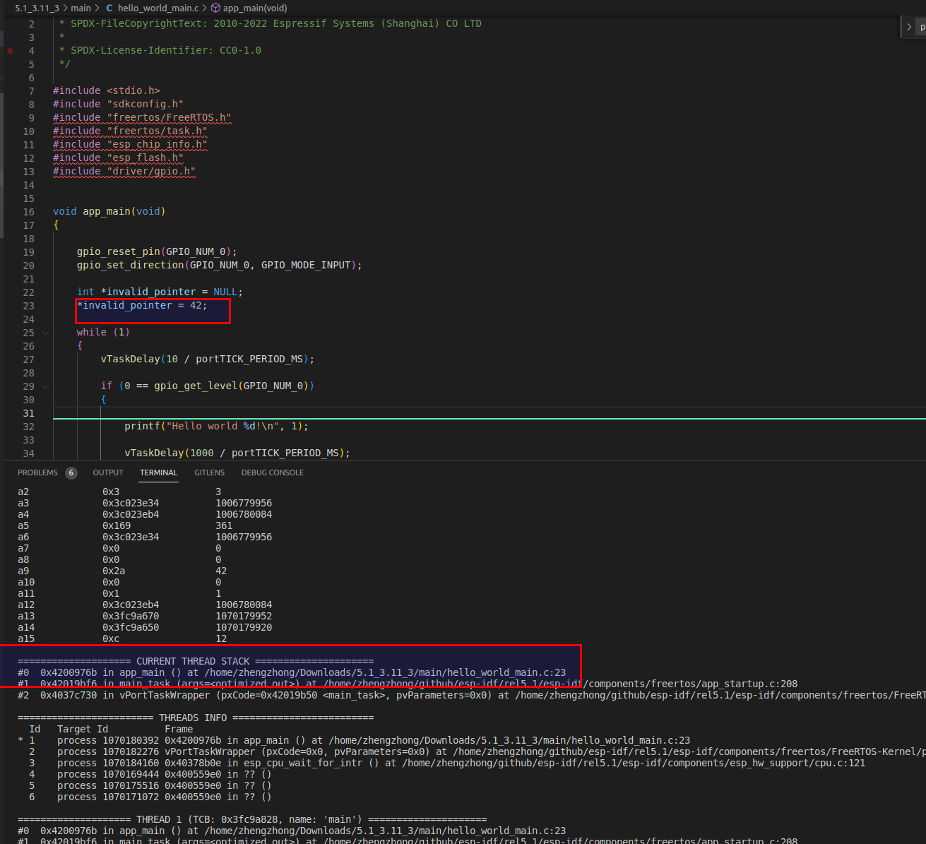Open the 5.1_3.11_3 breadcrumb folder

(x=37, y=8)
